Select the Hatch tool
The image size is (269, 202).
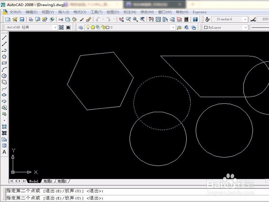tap(4, 127)
